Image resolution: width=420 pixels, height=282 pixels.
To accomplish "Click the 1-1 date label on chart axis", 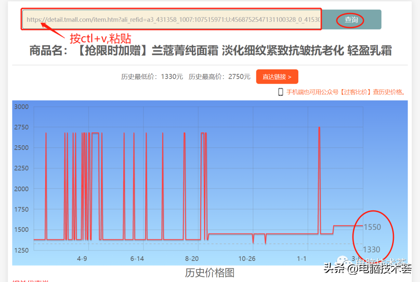I will tap(301, 258).
